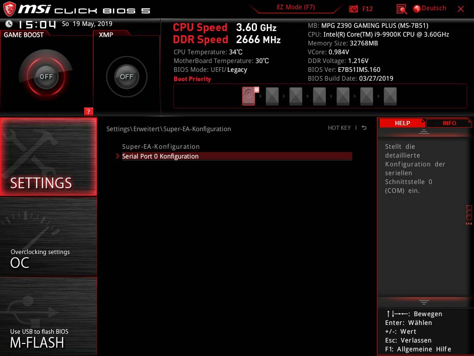This screenshot has width=474, height=356.
Task: Switch to the INFO tab
Action: point(449,123)
